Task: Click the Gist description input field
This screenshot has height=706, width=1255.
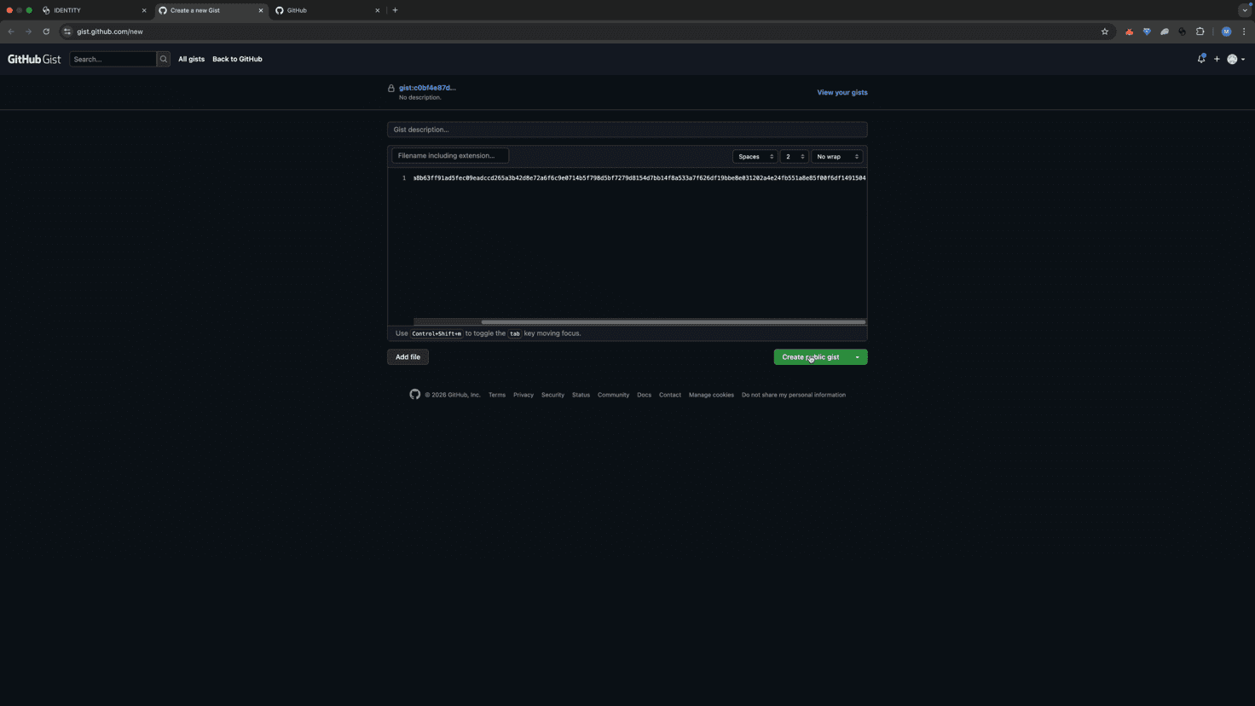Action: [x=627, y=129]
